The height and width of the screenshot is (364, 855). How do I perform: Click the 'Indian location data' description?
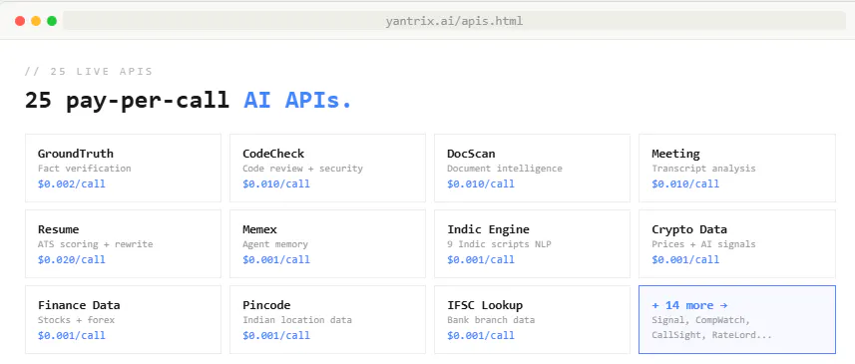[297, 320]
